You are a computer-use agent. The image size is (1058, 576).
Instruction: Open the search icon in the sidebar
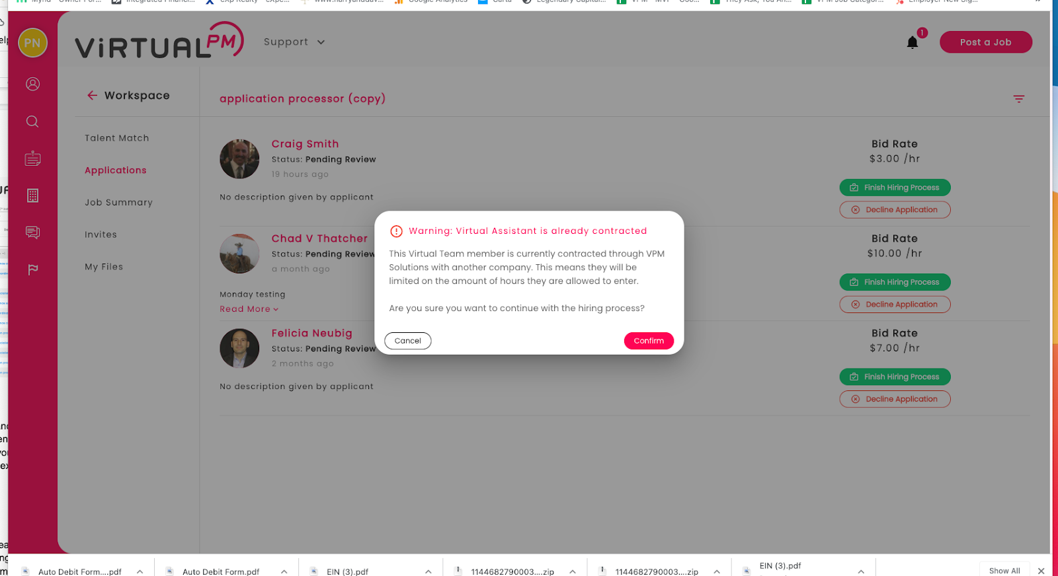tap(32, 122)
